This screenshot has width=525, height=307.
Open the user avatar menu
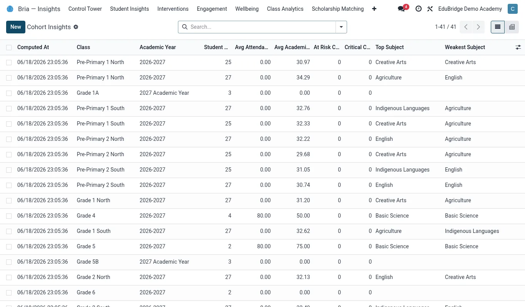[512, 9]
